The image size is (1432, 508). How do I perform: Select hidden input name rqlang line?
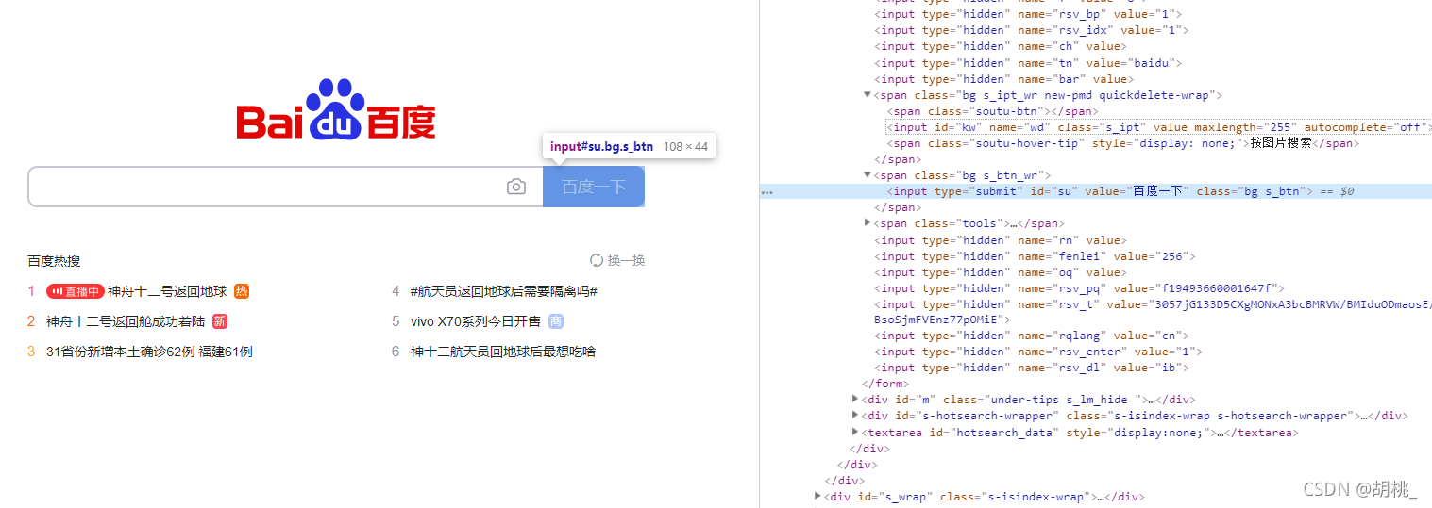[x=1032, y=336]
